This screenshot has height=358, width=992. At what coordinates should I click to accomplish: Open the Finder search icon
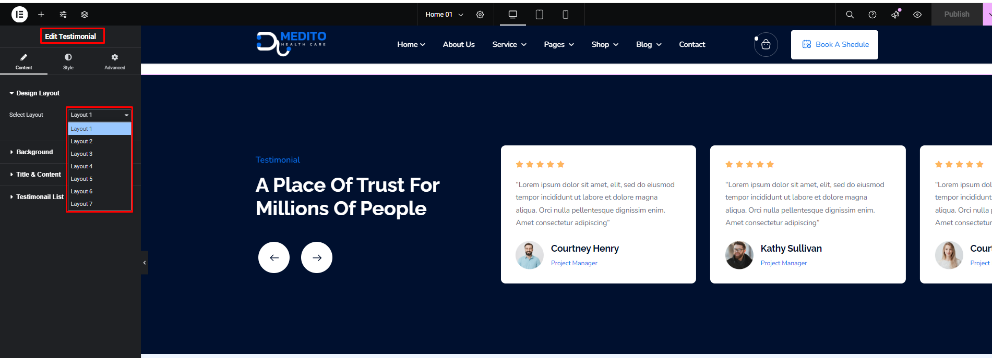click(x=850, y=15)
